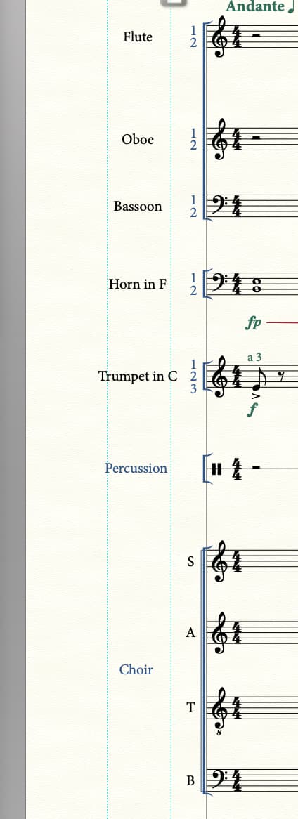Click the 'a 3' marking above Trumpet
The height and width of the screenshot is (819, 298).
coord(254,358)
